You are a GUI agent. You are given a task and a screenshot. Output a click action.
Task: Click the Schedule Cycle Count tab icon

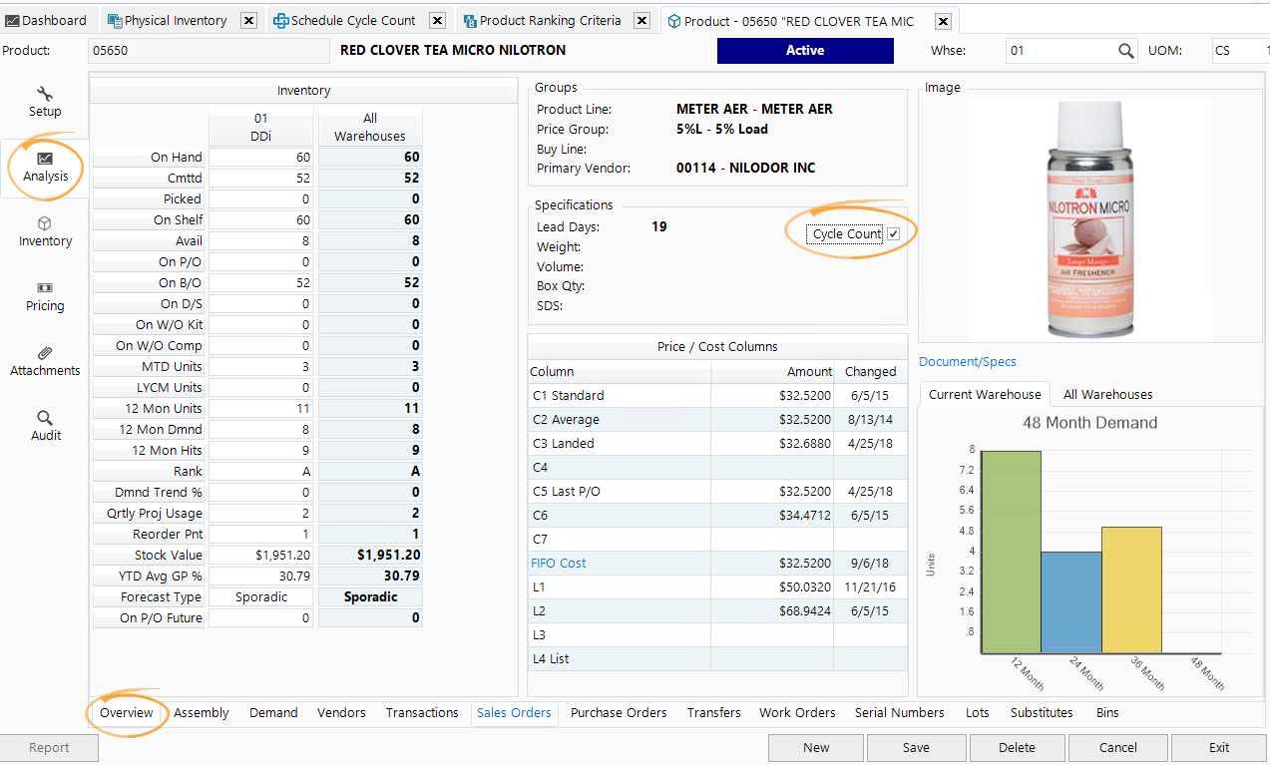(x=286, y=20)
